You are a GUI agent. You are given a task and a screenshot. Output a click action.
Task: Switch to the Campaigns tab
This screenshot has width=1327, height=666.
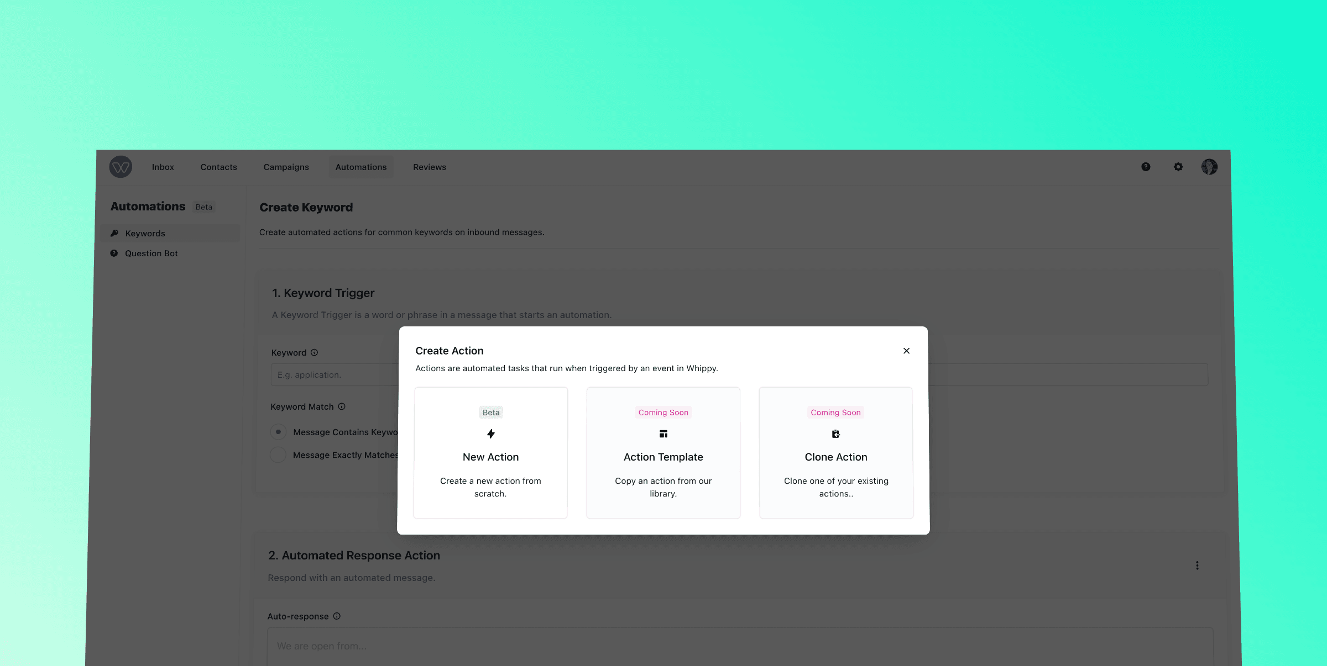point(286,167)
